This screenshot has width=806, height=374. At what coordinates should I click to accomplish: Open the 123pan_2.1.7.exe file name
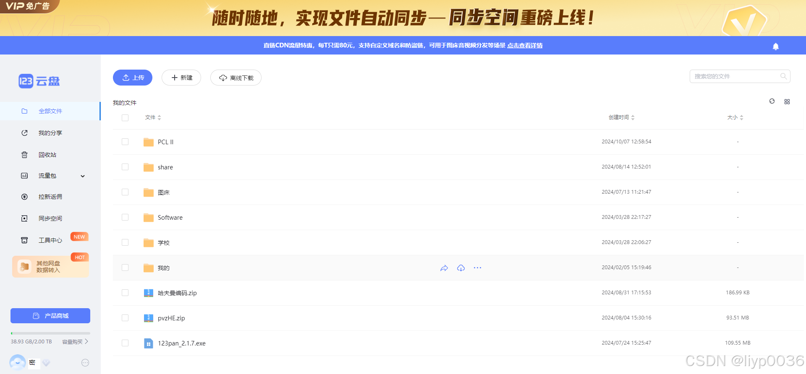[182, 343]
